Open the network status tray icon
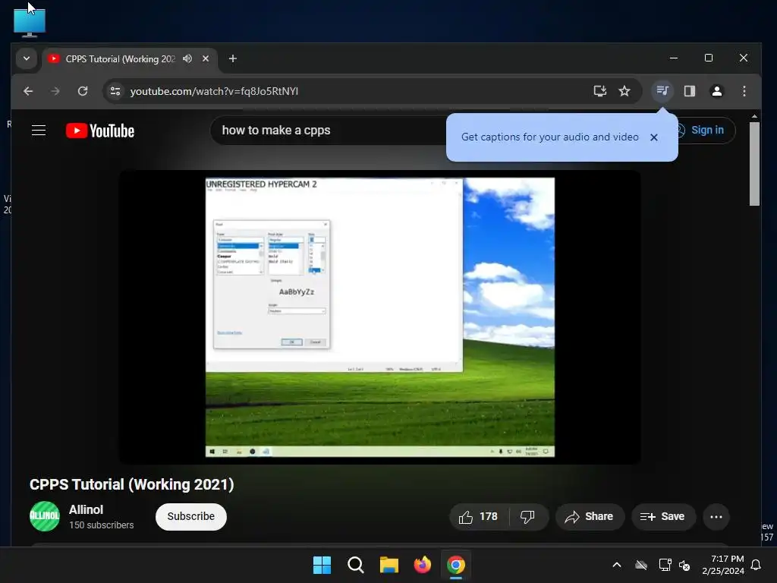Viewport: 777px width, 583px height. (x=665, y=565)
